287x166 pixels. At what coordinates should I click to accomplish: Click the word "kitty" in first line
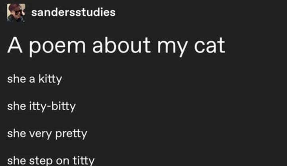click(50, 79)
